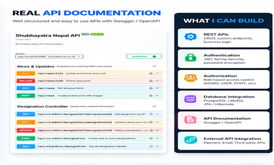
Task: Open the Servers dropdown list
Action: (49, 56)
